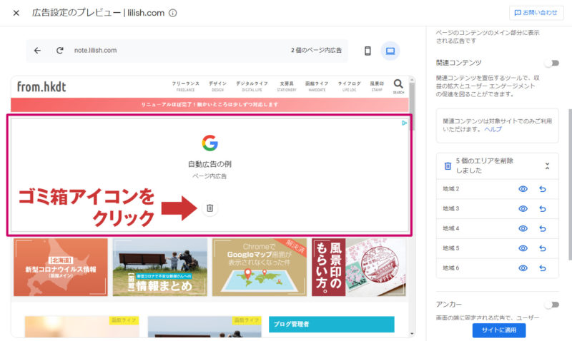Open the 北海道 新型コロナウイルス情報 thumbnail
Screen dimensions: 572x341
pos(61,267)
